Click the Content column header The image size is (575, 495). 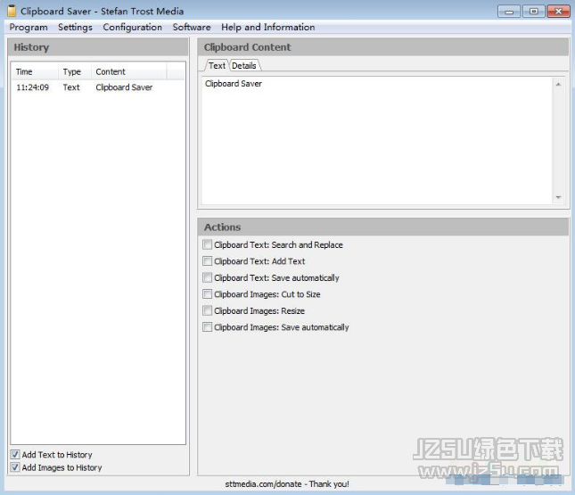pos(129,71)
